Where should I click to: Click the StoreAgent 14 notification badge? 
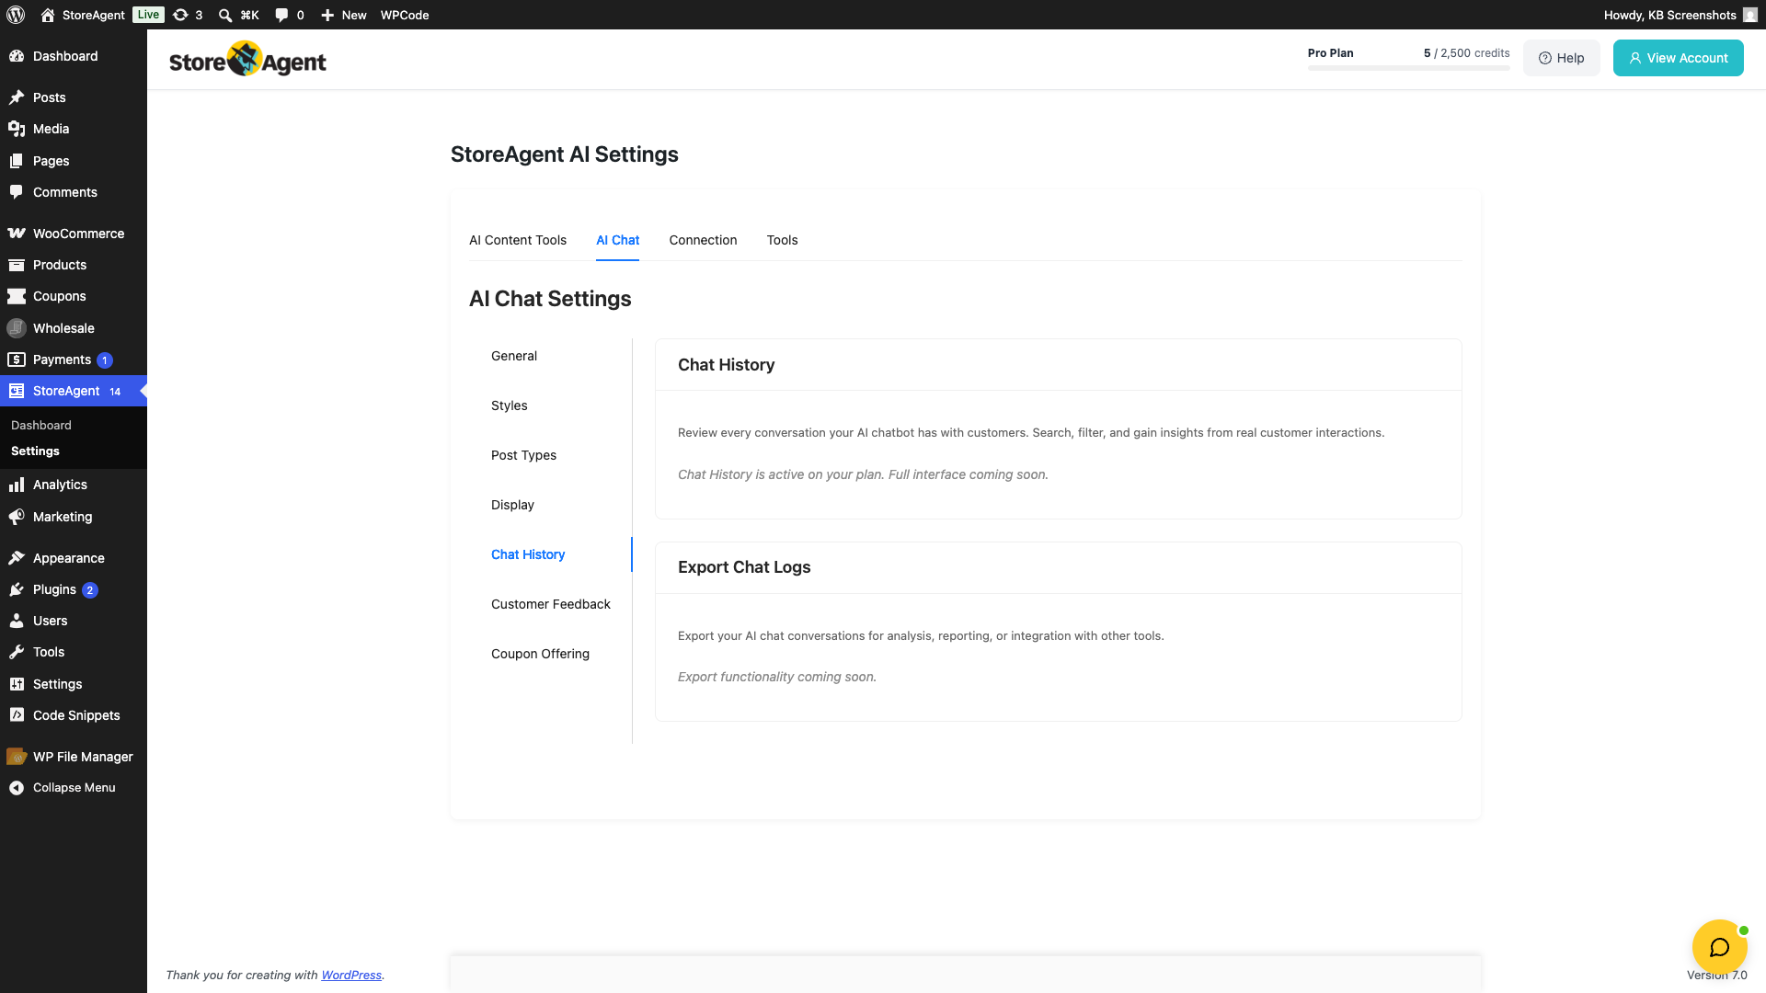coord(115,392)
